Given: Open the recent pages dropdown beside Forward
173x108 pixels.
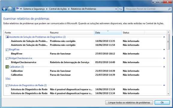Looking at the screenshot, I should 14,9.
